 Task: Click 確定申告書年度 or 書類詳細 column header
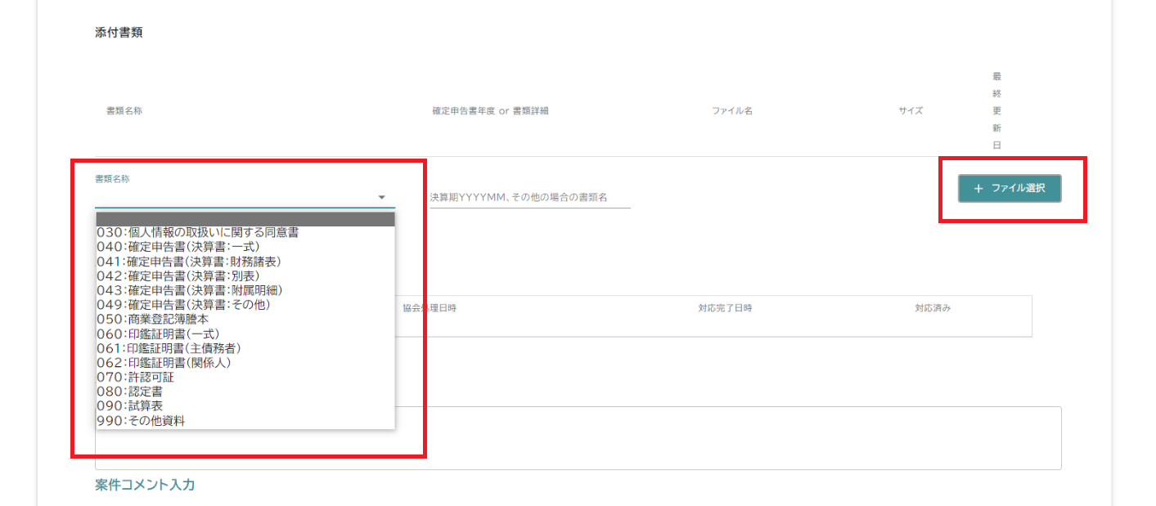pyautogui.click(x=490, y=111)
